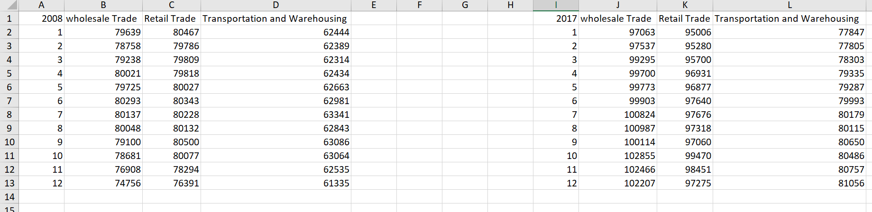Select row 1 header
Viewport: 872px width, 212px height.
click(x=9, y=18)
